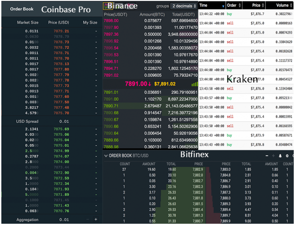This screenshot has width=296, height=226.
Task: Select Bitfinex bid price 7,880.7
Action: (198, 221)
